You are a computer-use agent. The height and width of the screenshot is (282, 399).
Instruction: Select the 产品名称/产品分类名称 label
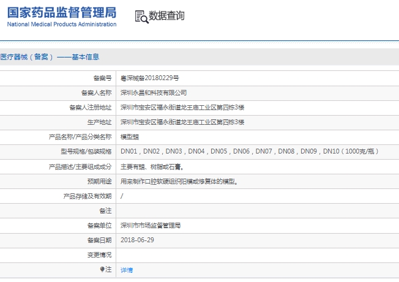pyautogui.click(x=80, y=137)
